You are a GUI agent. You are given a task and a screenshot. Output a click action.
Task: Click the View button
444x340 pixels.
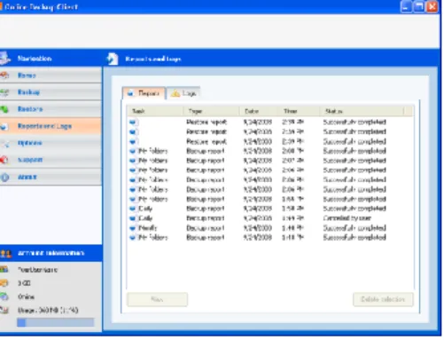[157, 299]
